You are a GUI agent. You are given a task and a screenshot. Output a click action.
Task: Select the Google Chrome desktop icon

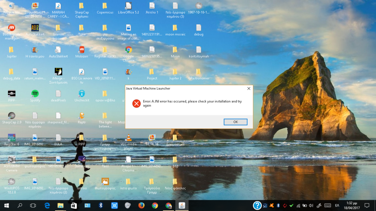(x=128, y=50)
